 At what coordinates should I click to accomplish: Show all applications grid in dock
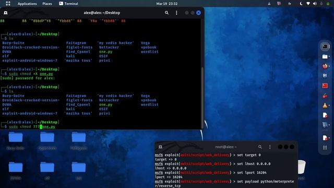(x=325, y=147)
